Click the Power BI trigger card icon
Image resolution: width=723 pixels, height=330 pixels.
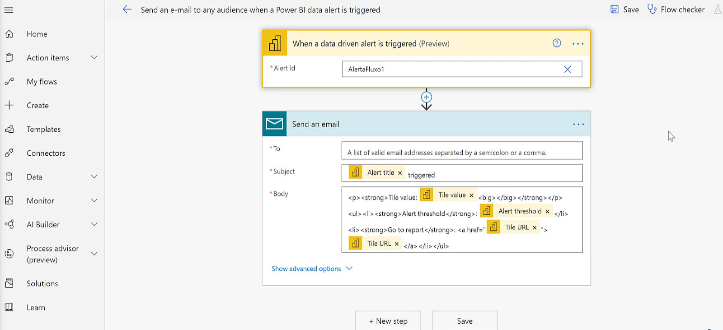click(x=275, y=43)
